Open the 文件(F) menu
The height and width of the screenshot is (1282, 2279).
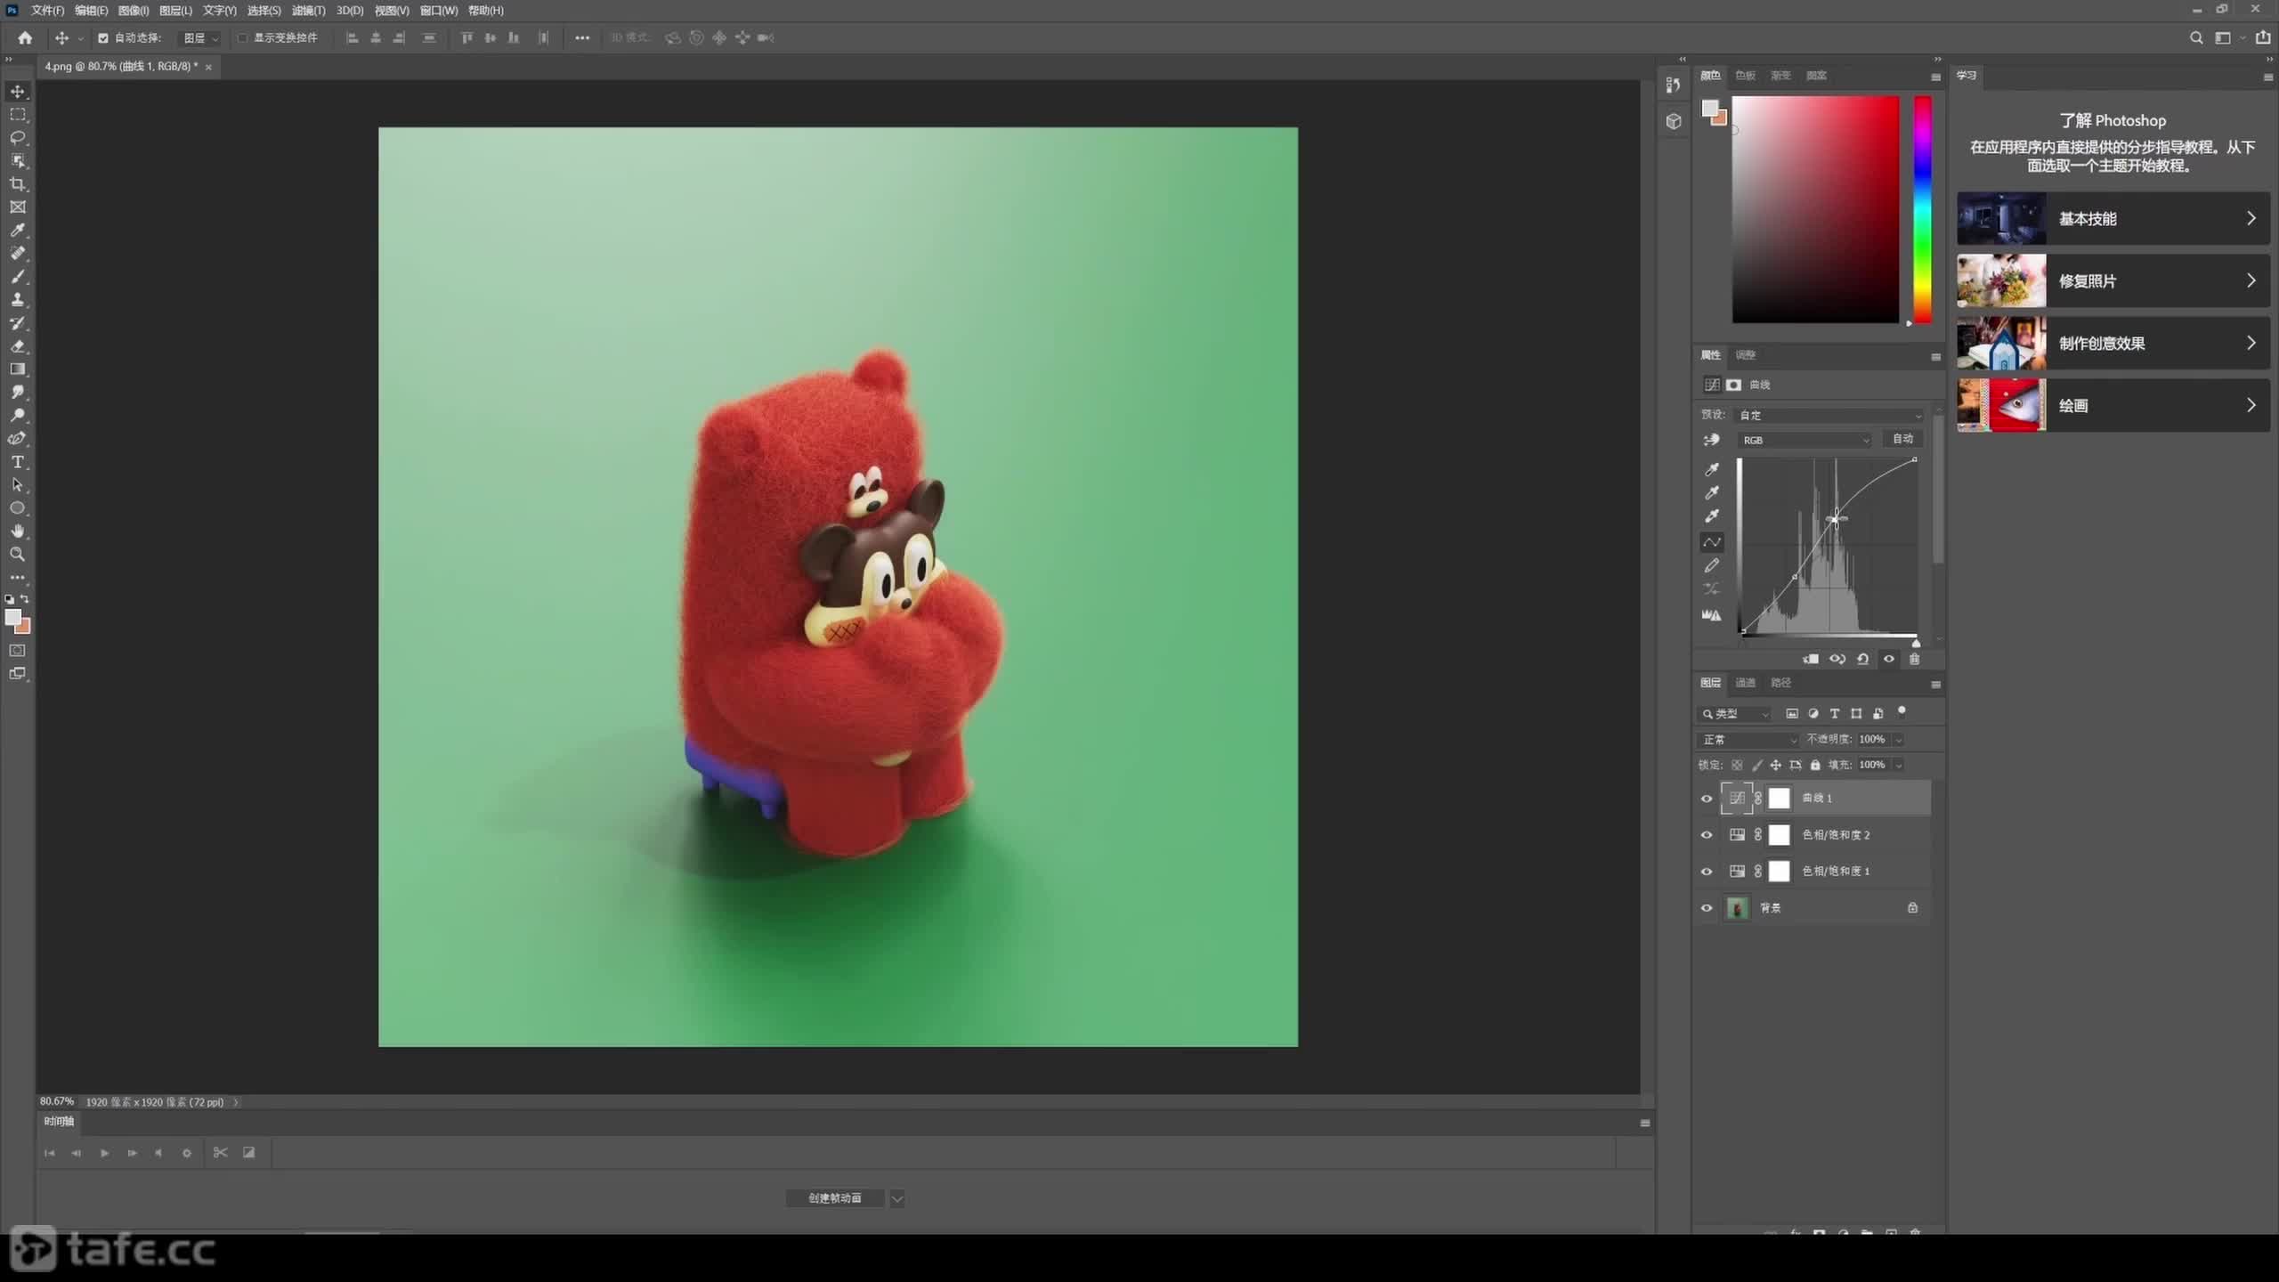coord(47,11)
